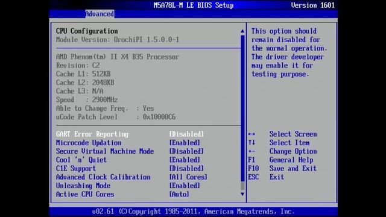Change C1E Support Disabled value
The width and height of the screenshot is (386, 217).
pos(186,169)
